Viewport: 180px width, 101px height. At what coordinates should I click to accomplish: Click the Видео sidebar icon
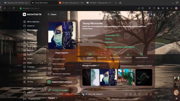(x=24, y=54)
